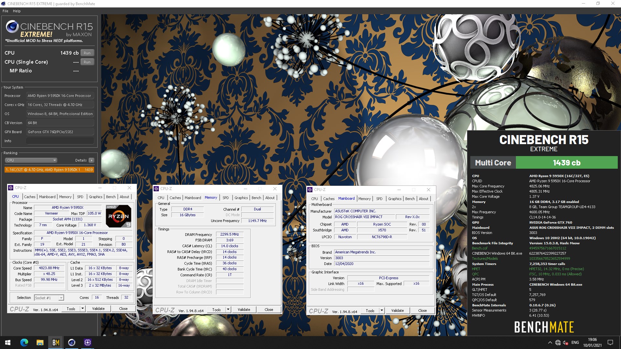The width and height of the screenshot is (621, 349).
Task: Click the CPU-Z mainboard window title icon
Action: click(310, 190)
